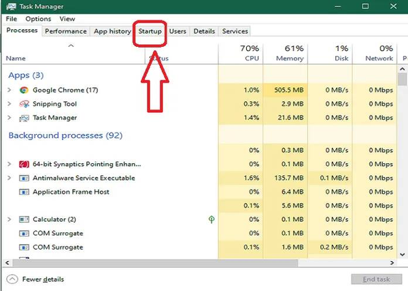Select the first COM Surrogate process row
Viewport: 408px width, 291px height.
58,233
